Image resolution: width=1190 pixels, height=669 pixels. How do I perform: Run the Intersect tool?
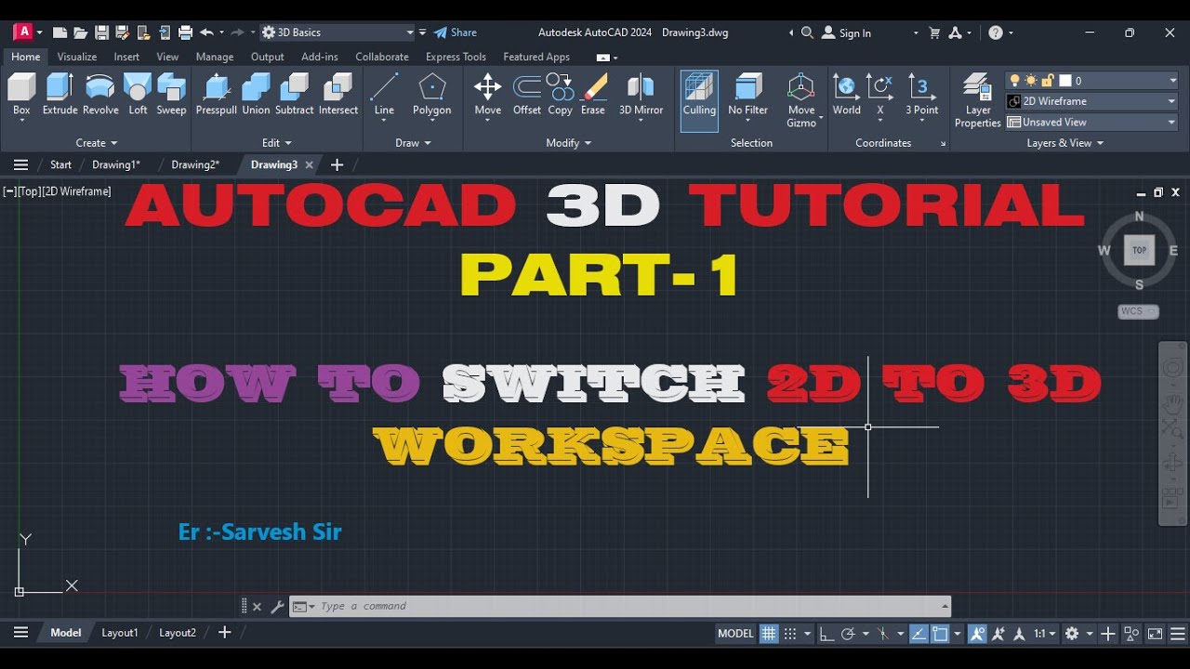pyautogui.click(x=338, y=95)
